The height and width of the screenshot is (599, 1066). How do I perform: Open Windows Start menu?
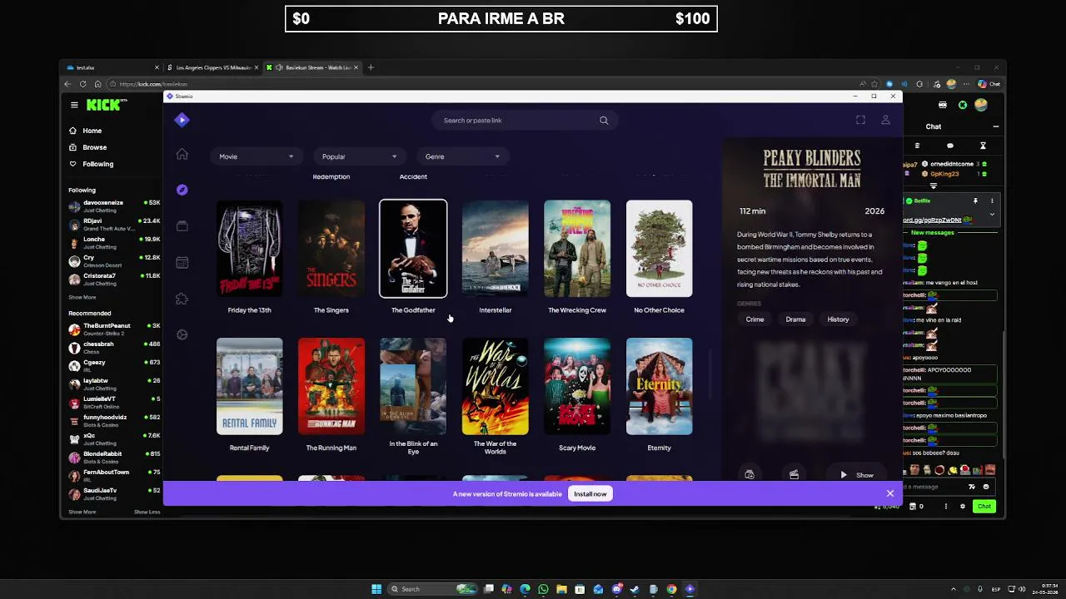pos(376,589)
